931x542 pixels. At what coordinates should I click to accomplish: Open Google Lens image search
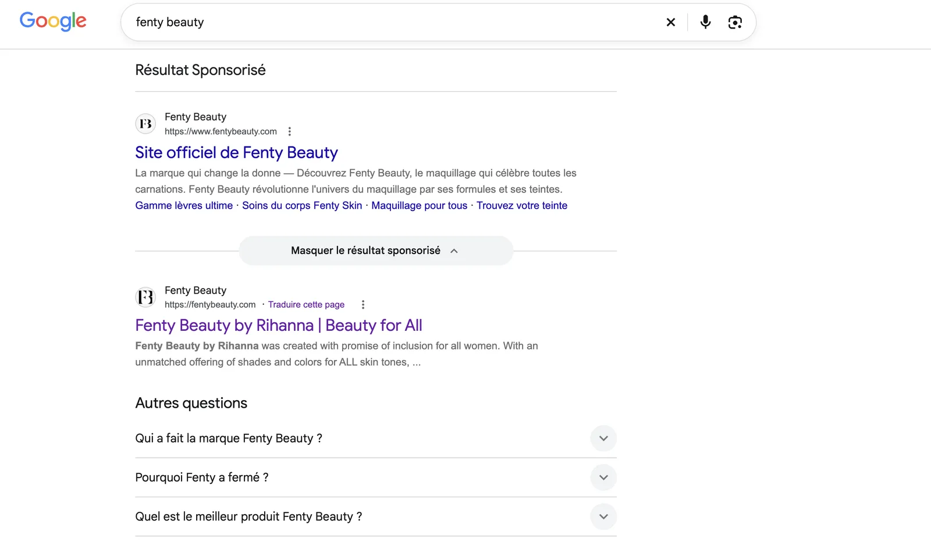[735, 22]
